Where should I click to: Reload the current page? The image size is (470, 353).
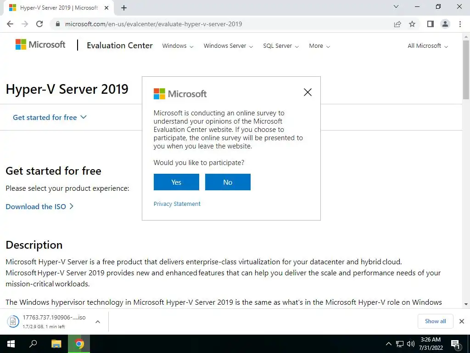coord(39,24)
